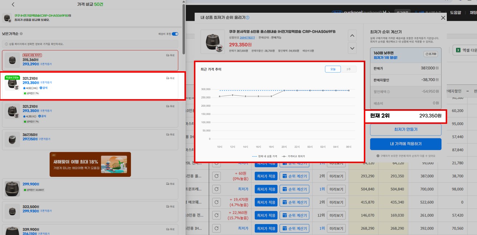The image size is (477, 235).
Task: Close the 최저가 순위 올리기 dialog
Action: coord(443,17)
